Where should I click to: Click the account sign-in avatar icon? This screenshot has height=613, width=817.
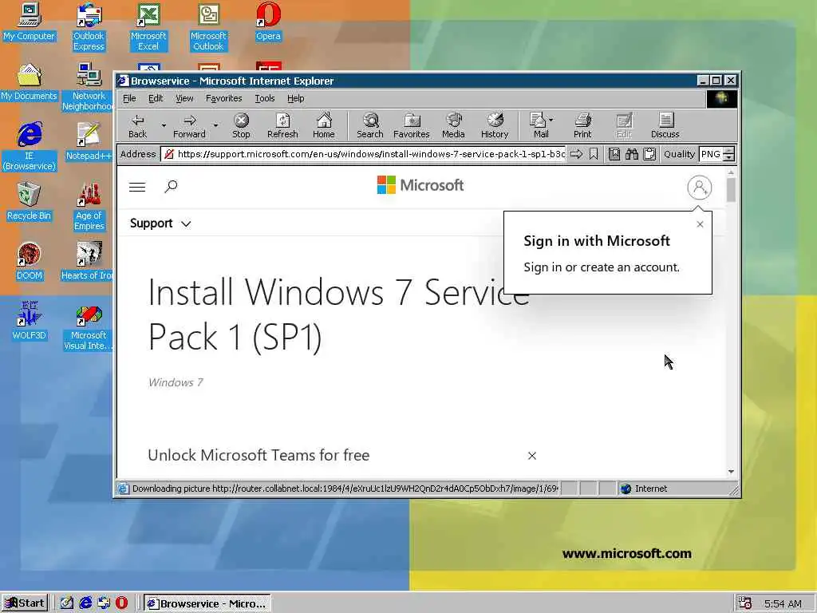699,187
